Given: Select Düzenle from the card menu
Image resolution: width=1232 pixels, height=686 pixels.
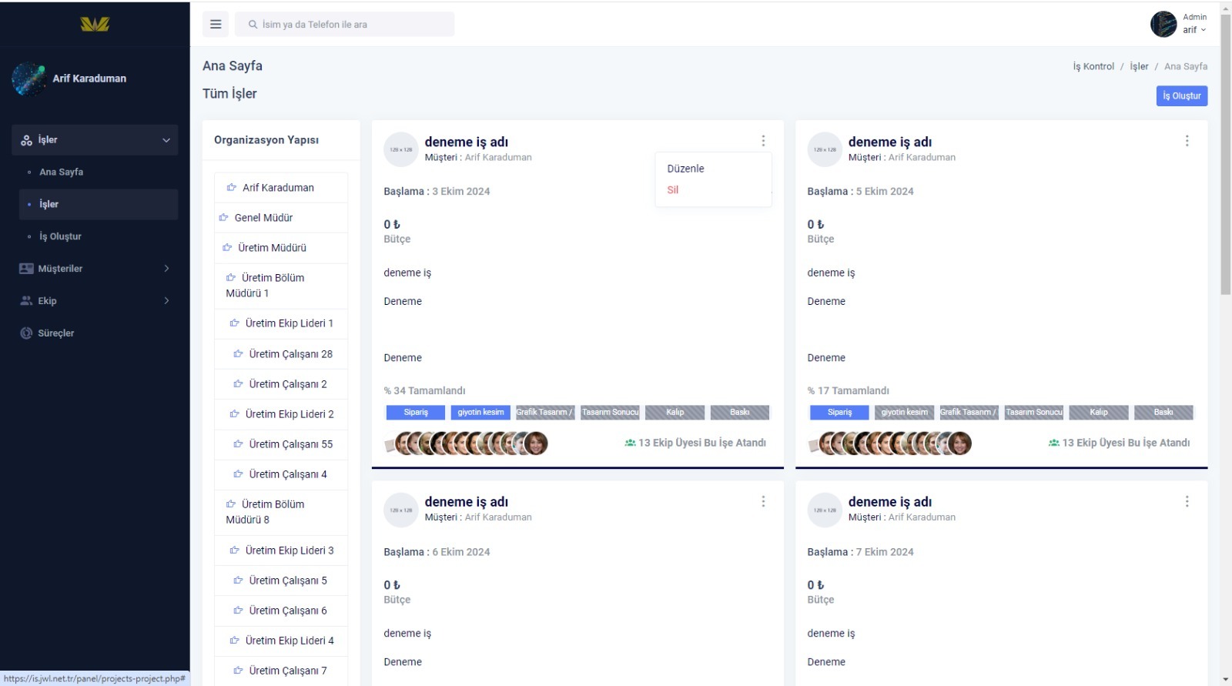Looking at the screenshot, I should (x=685, y=169).
